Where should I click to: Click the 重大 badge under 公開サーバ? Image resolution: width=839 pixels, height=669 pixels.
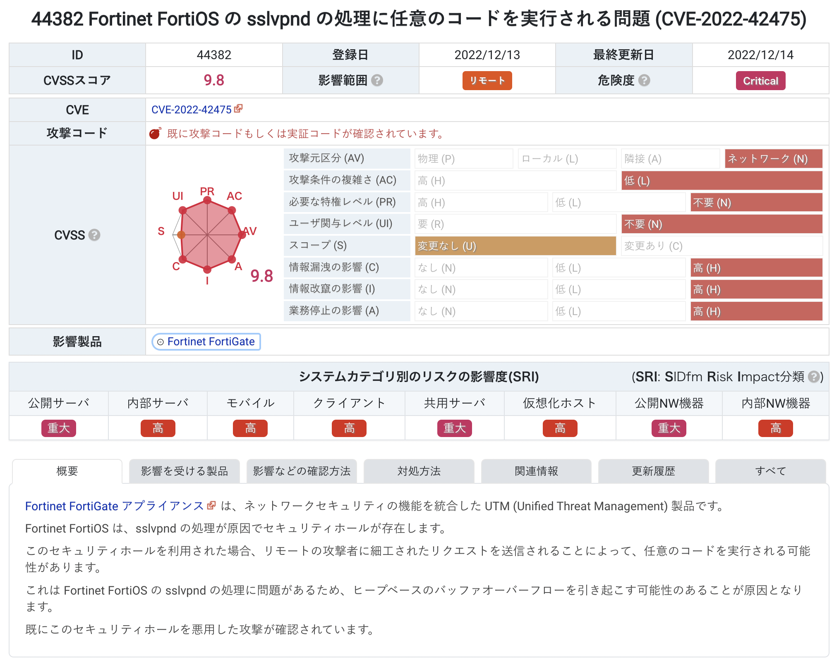(x=59, y=428)
